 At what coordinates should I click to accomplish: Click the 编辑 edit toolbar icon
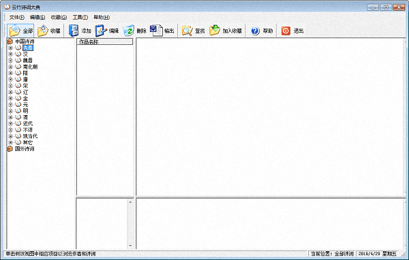[x=101, y=31]
